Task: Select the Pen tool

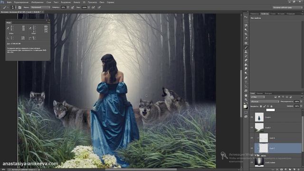Action: [x=246, y=78]
